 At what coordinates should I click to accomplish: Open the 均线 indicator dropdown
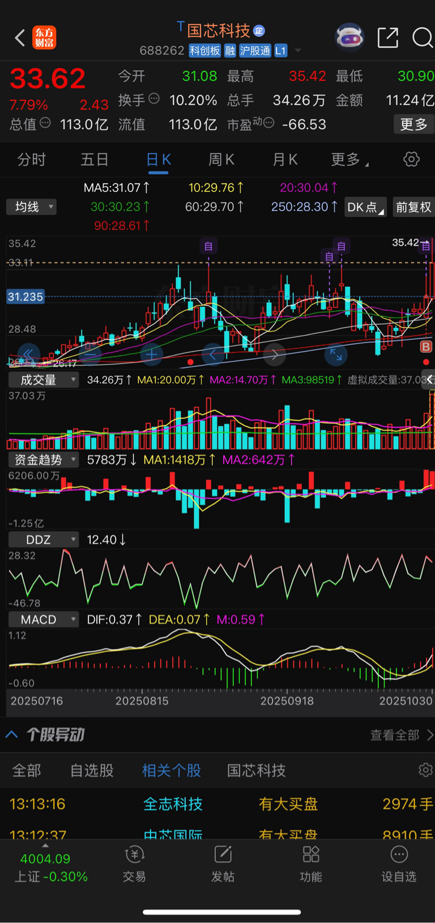coord(31,206)
